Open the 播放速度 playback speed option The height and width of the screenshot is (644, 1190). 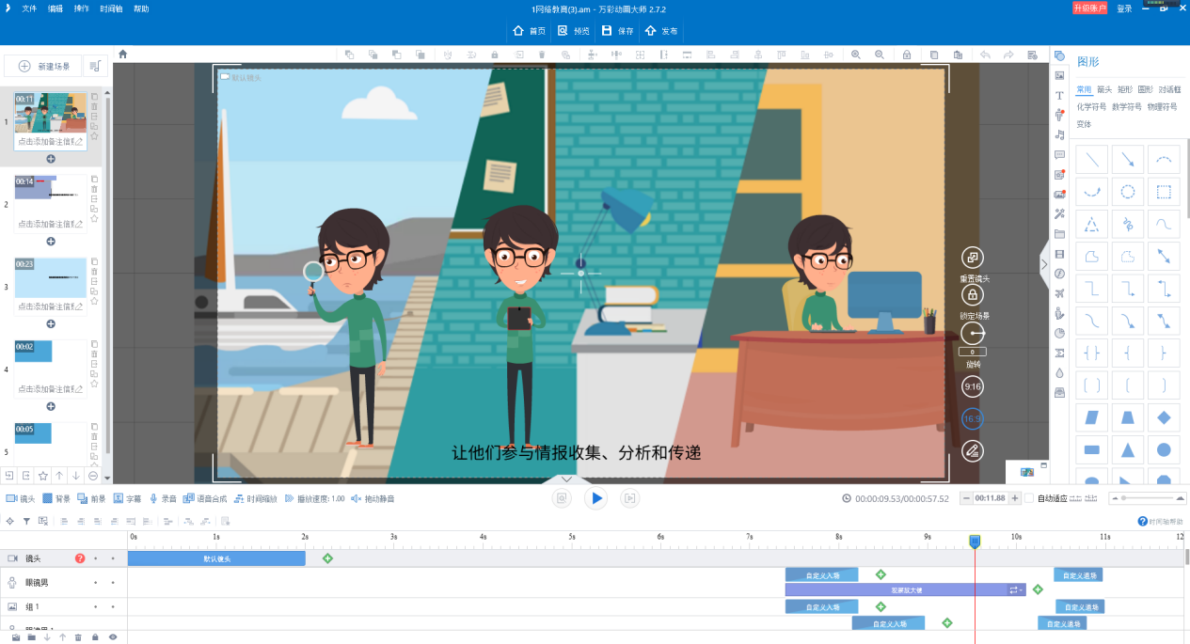tap(314, 498)
